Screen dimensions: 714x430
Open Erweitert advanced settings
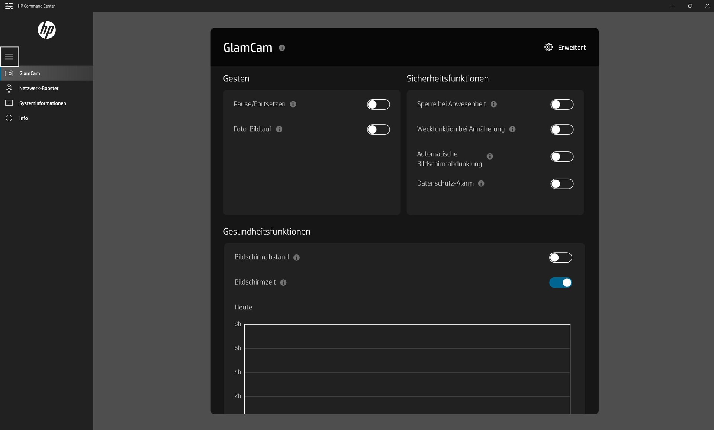click(572, 48)
